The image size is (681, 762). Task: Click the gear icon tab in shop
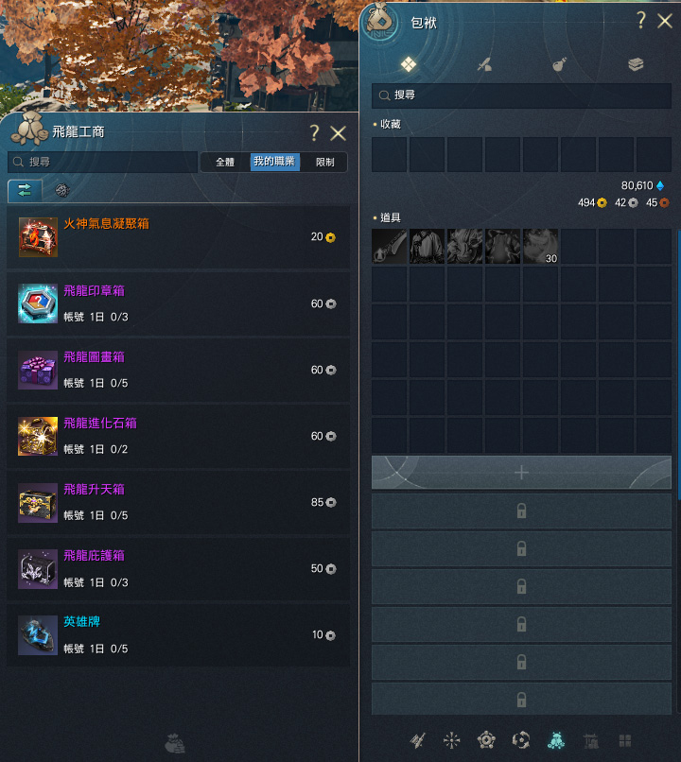(62, 190)
